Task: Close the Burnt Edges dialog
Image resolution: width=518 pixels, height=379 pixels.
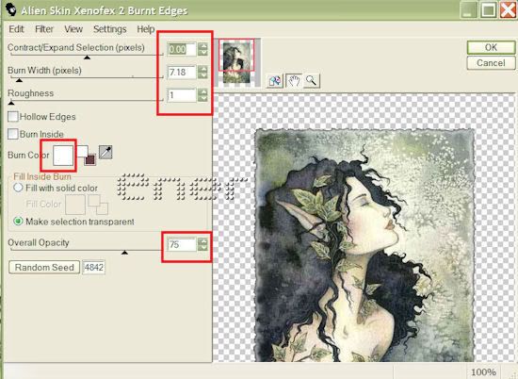Action: (x=508, y=10)
